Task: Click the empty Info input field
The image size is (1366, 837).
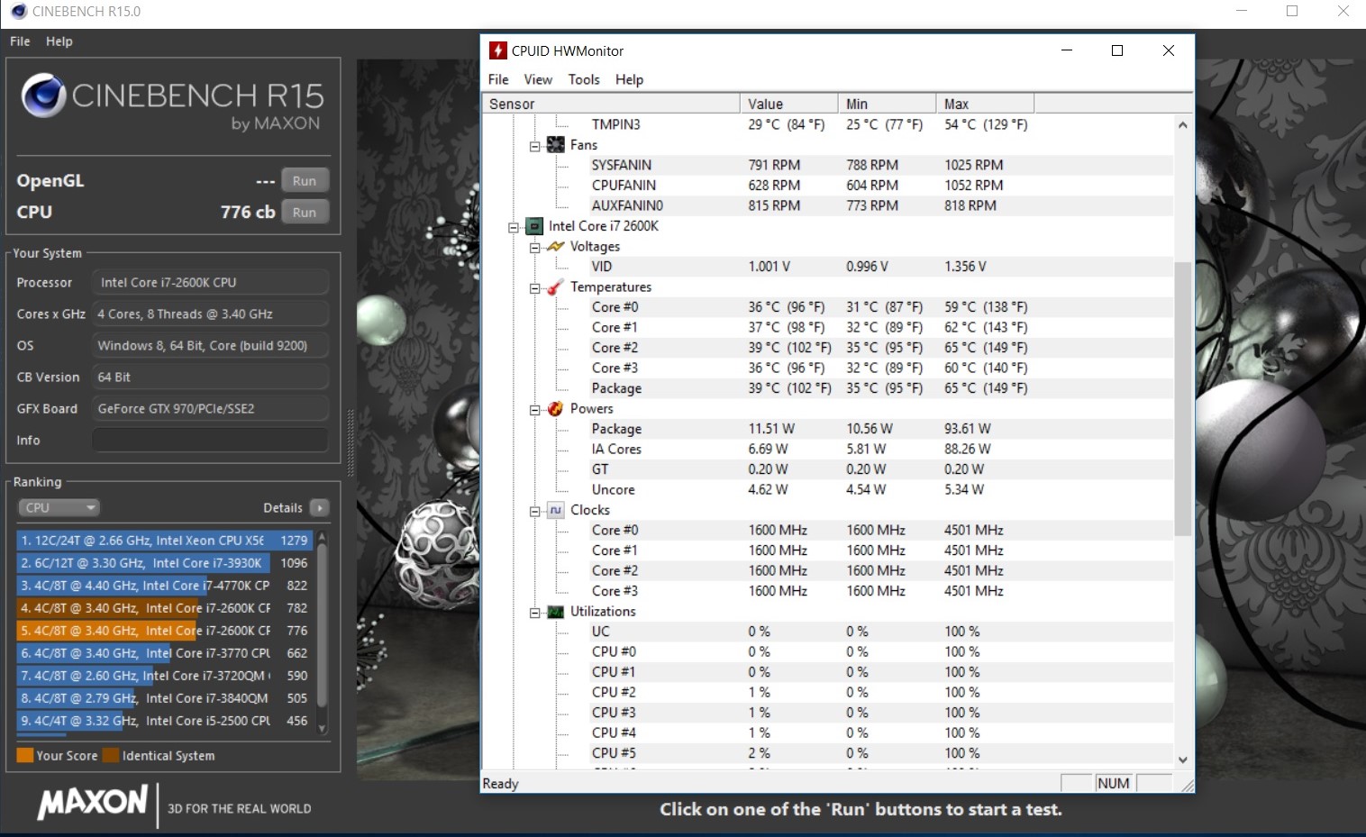Action: click(x=210, y=441)
